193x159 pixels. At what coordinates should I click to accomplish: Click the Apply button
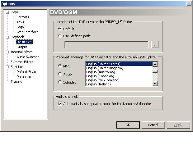[178, 125]
